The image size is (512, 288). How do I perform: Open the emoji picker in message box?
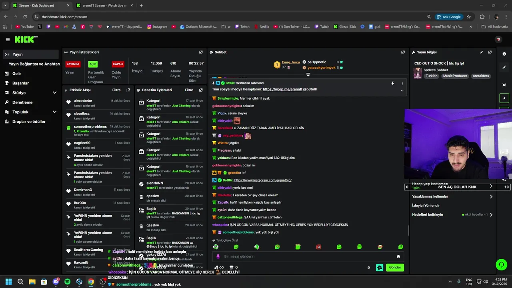pos(398,256)
